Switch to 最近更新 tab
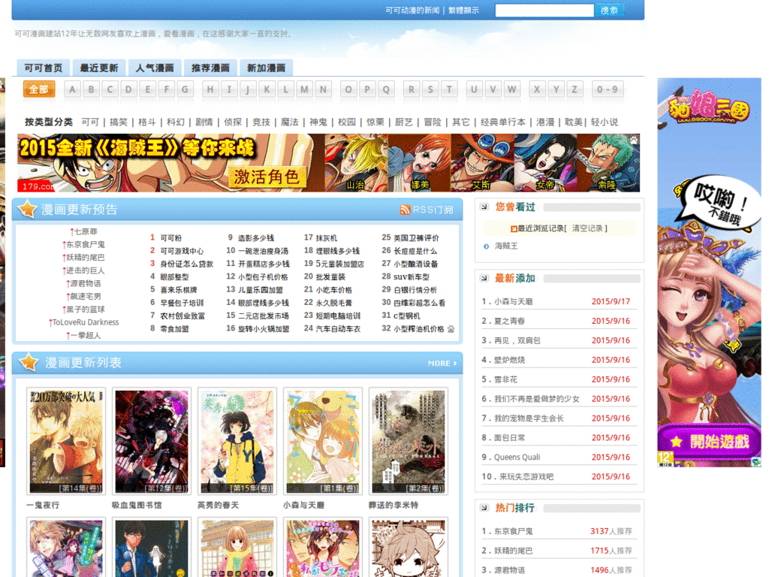 pos(99,68)
